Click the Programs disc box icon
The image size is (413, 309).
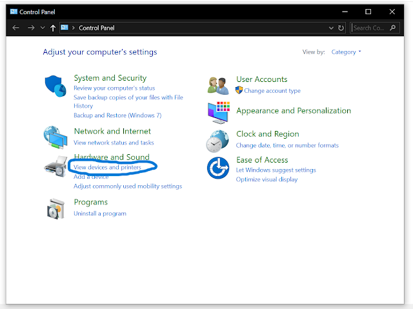tap(55, 209)
